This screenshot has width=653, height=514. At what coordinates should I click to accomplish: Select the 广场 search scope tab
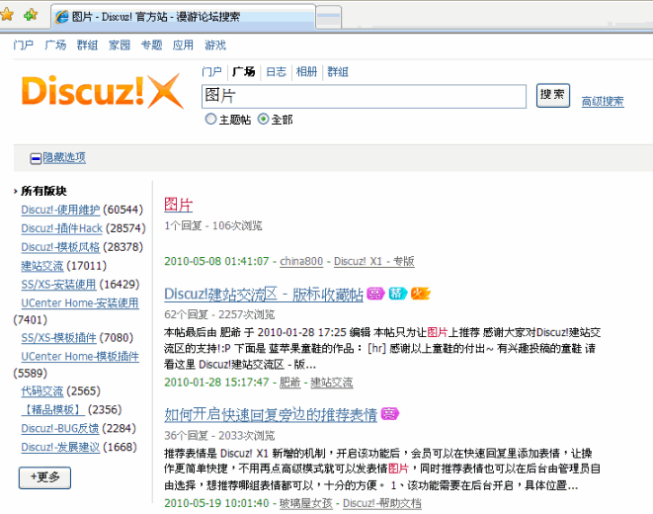[244, 72]
